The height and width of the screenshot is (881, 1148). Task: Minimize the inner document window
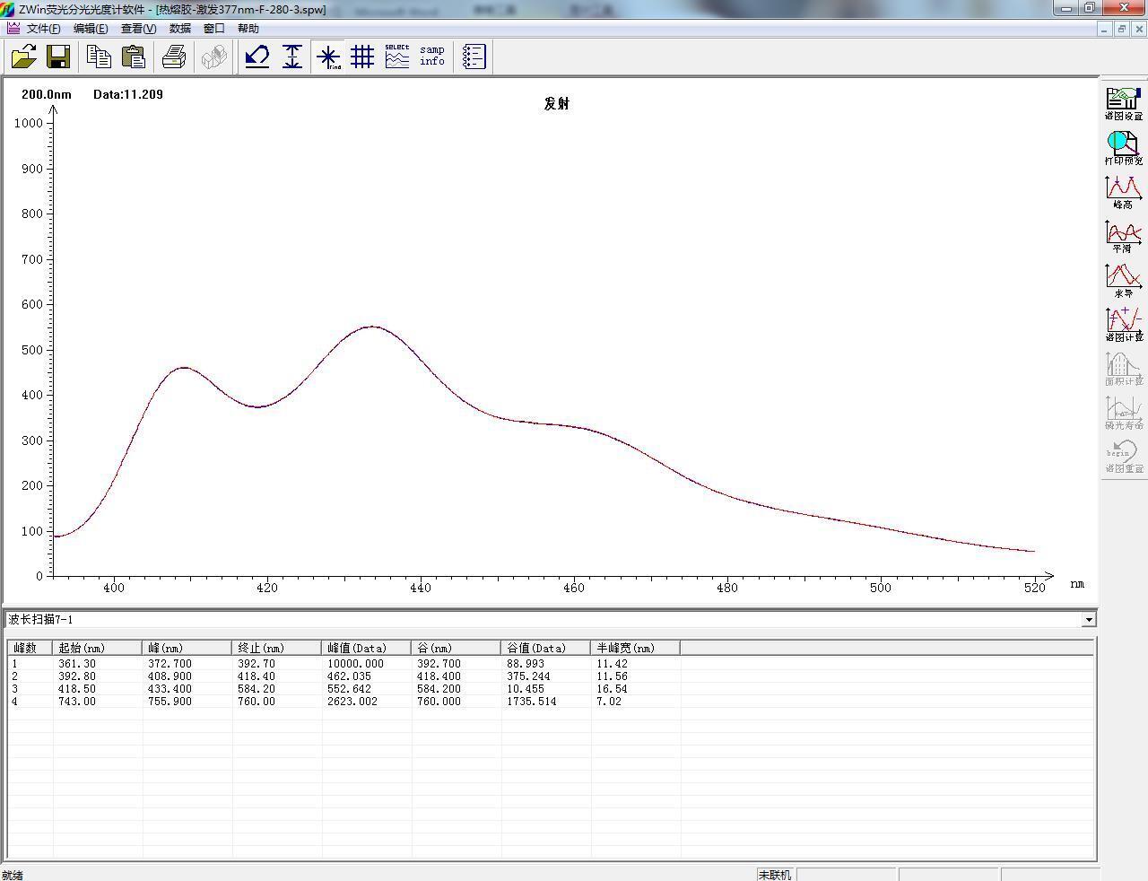1104,29
